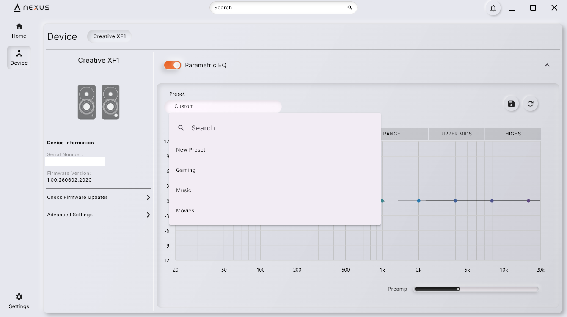Image resolution: width=567 pixels, height=317 pixels.
Task: Click the firmware version 1.00.260602.2020
Action: point(69,180)
